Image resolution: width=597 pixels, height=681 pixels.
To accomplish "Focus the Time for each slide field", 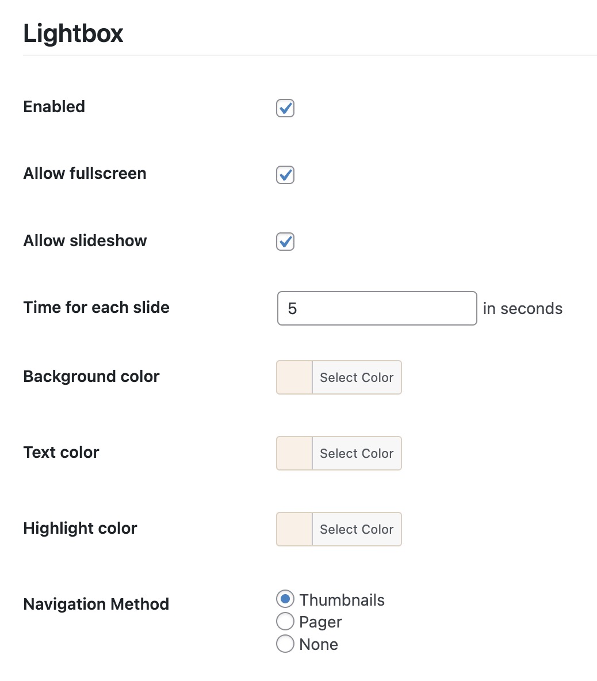I will pyautogui.click(x=377, y=308).
